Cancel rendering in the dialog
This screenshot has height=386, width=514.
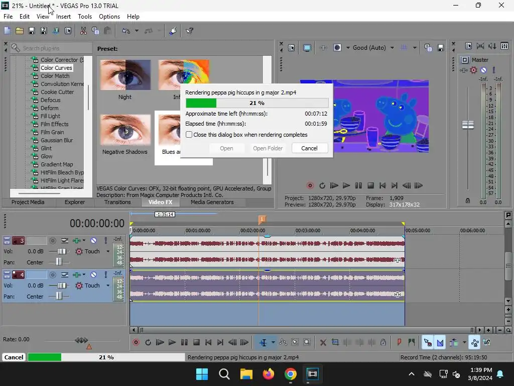pyautogui.click(x=309, y=148)
